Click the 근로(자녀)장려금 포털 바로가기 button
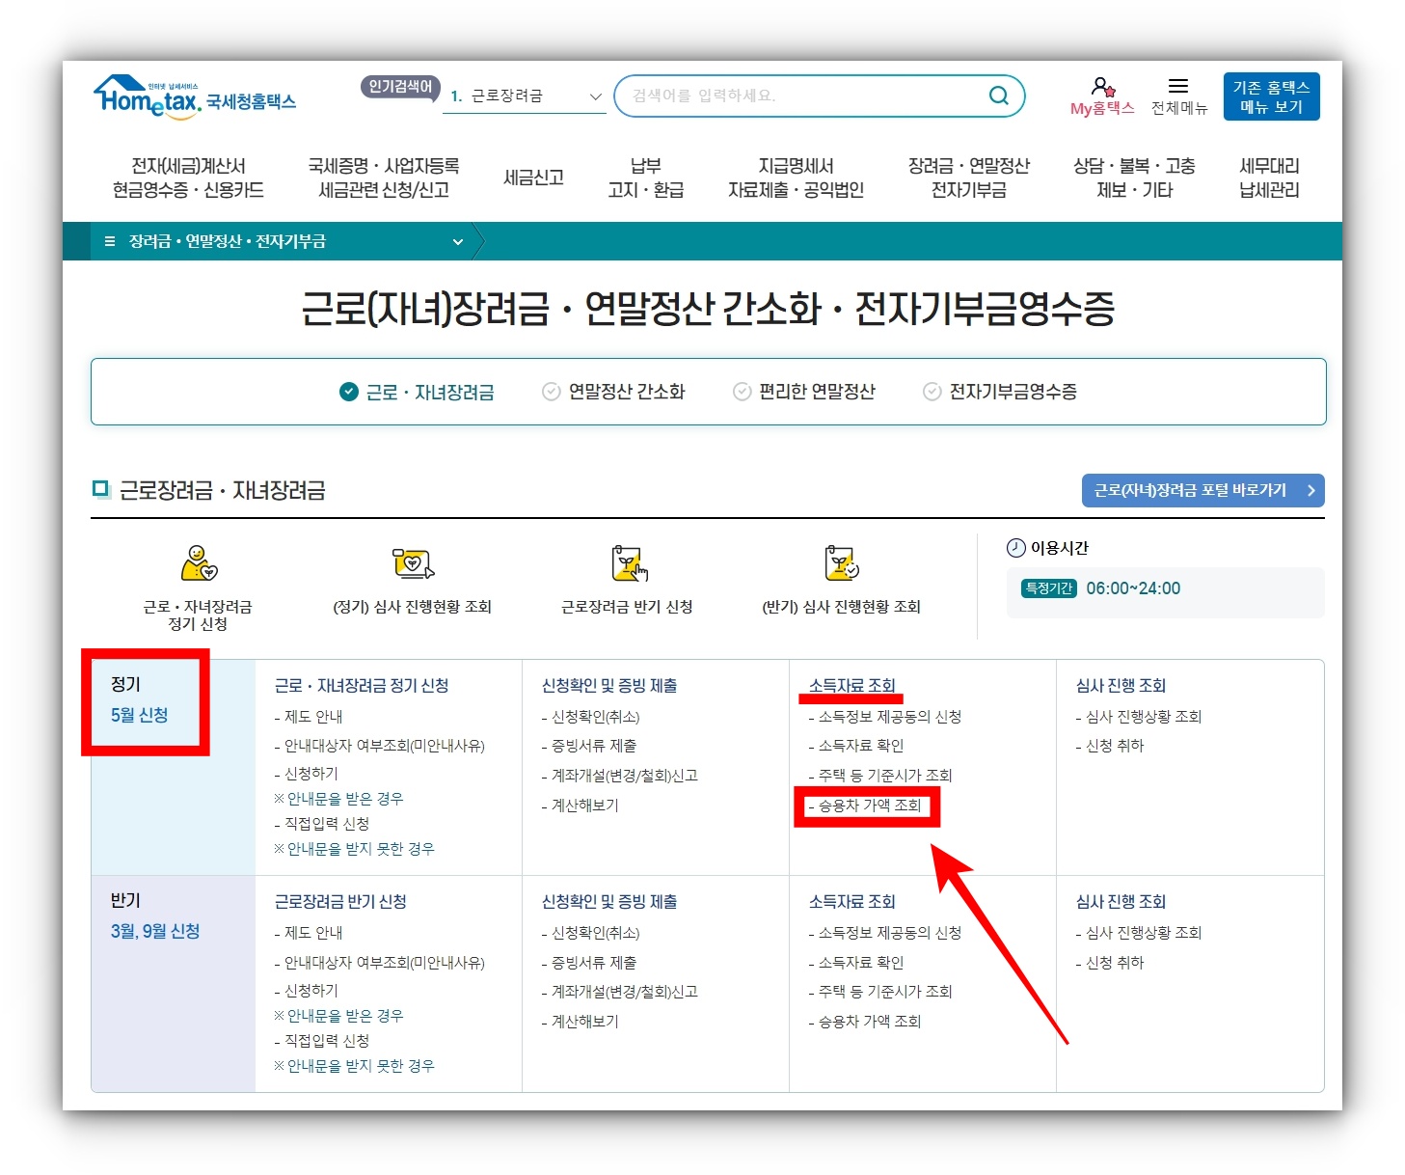The image size is (1405, 1175). [x=1202, y=490]
